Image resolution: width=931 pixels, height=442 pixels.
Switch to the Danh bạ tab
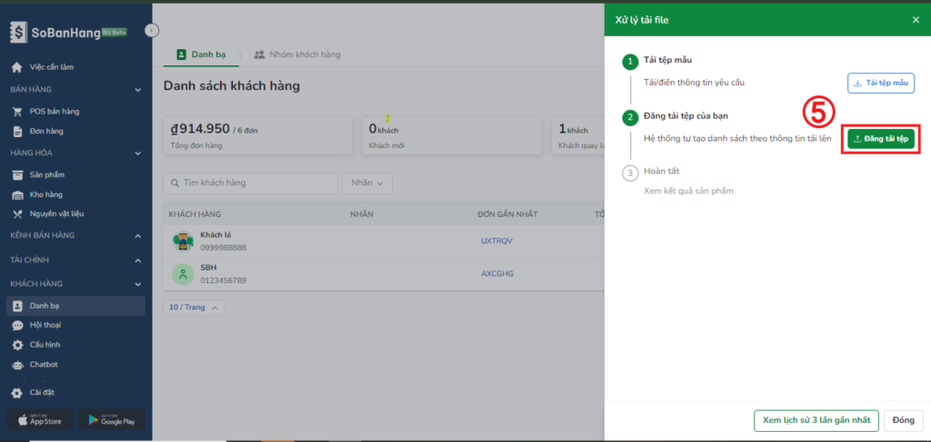click(201, 54)
